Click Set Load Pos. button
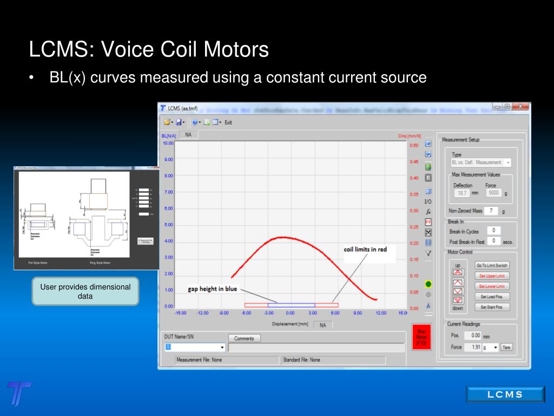This screenshot has width=554, height=416. (492, 296)
